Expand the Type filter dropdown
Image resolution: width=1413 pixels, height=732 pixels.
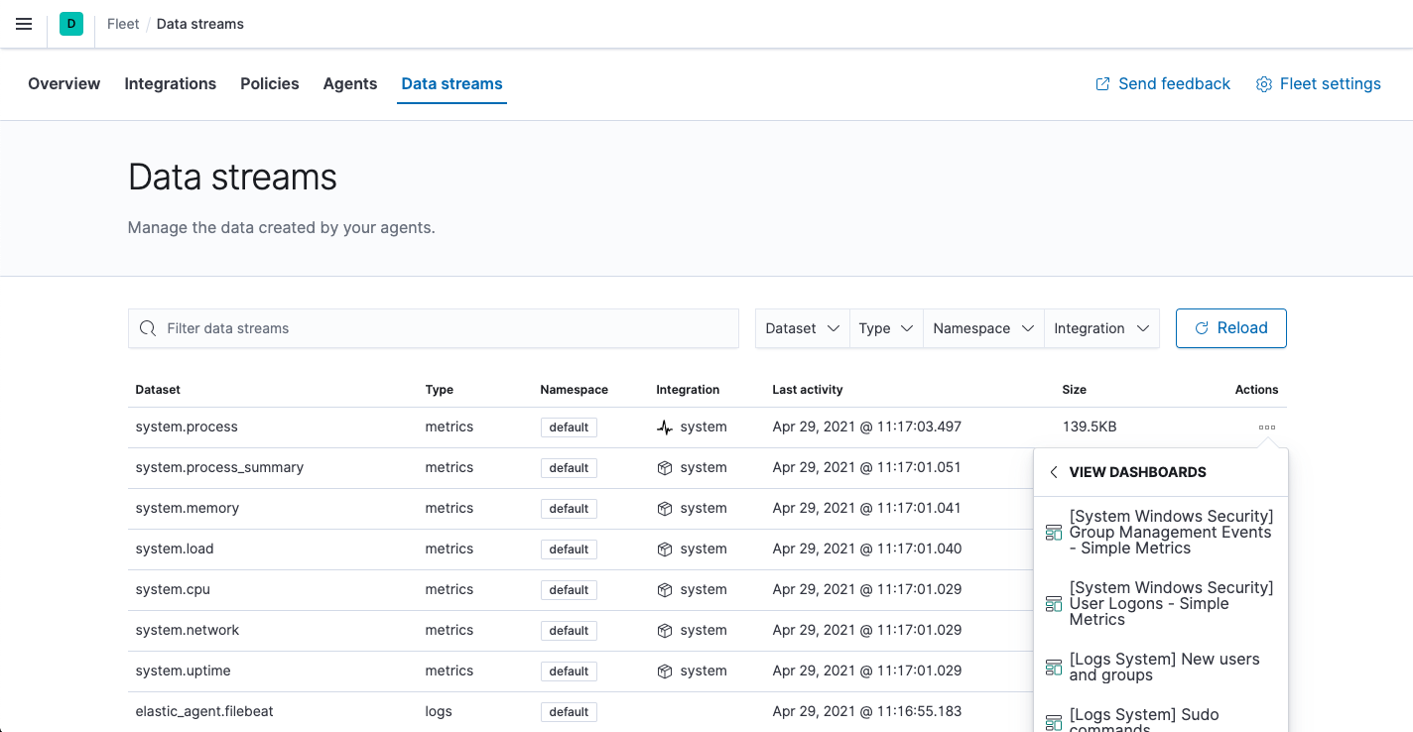tap(885, 327)
